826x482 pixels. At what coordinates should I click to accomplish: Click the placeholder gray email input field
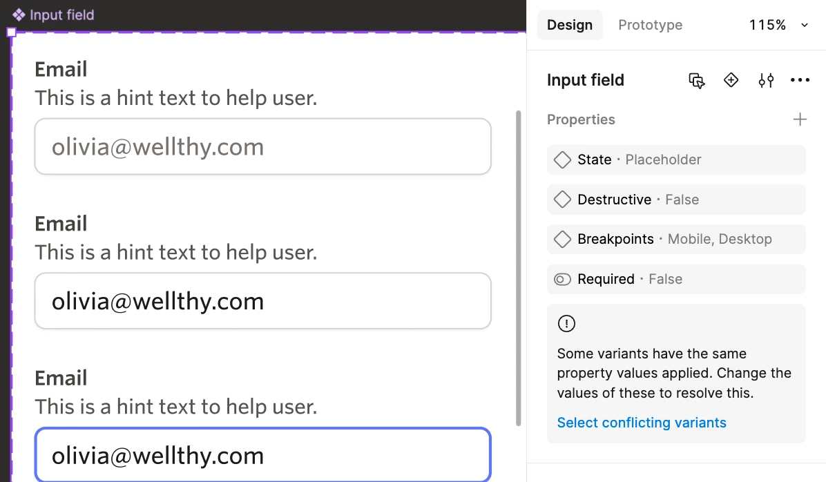(263, 146)
